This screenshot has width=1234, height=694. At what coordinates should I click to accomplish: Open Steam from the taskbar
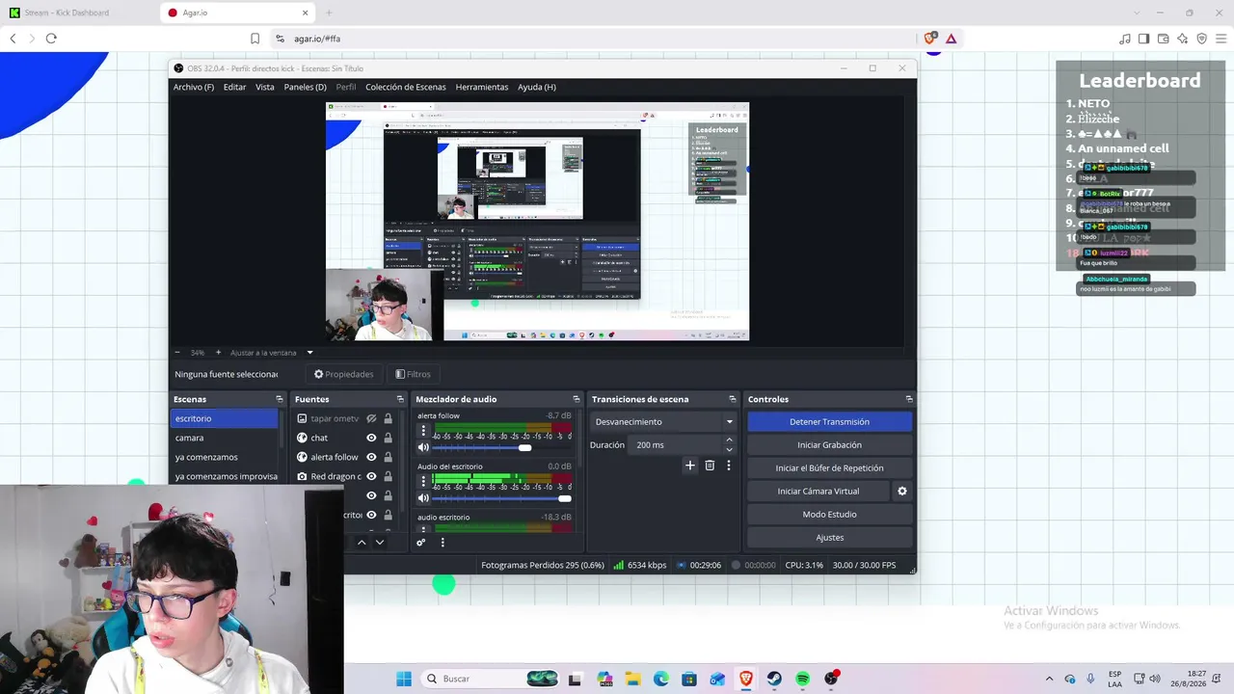pyautogui.click(x=774, y=679)
